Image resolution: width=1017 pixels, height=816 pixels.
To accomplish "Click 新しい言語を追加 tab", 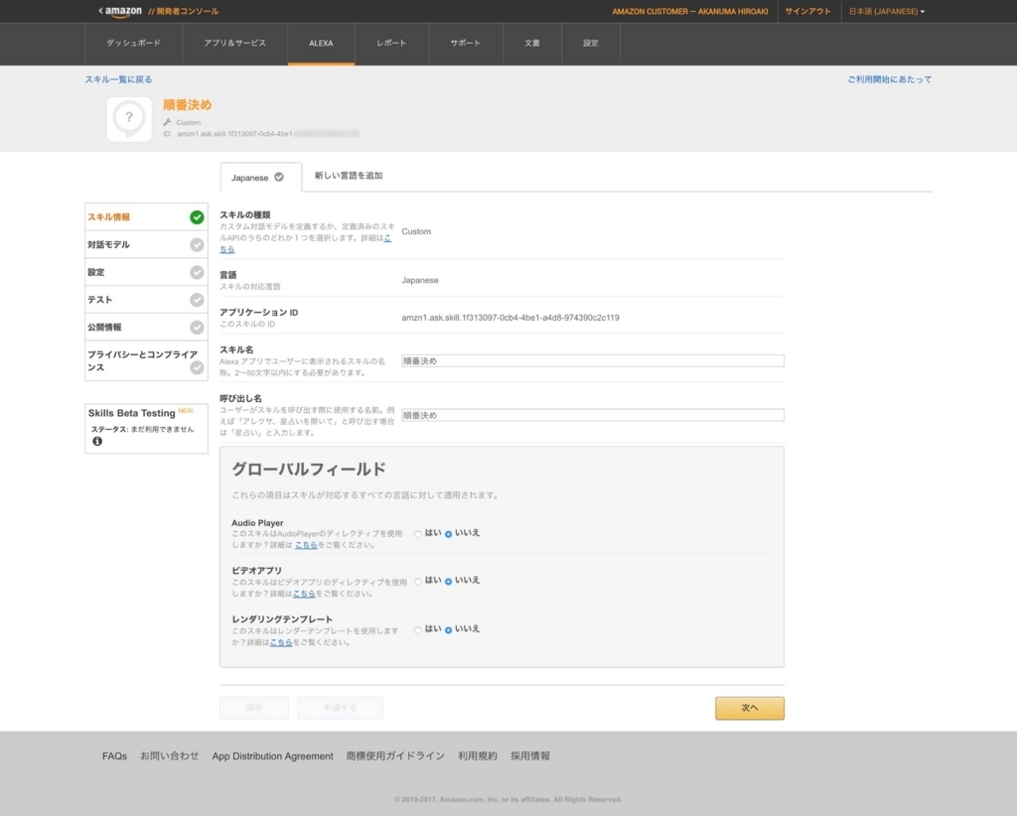I will 349,176.
